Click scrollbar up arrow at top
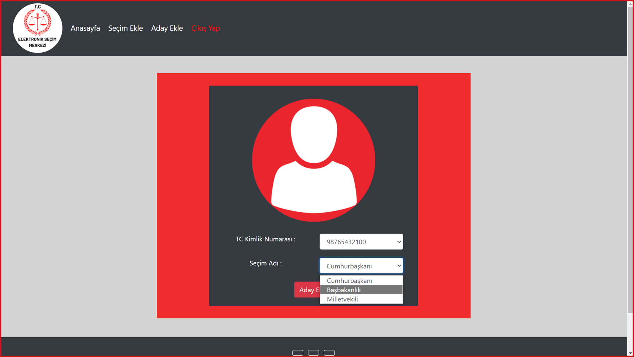634x357 pixels. (630, 4)
